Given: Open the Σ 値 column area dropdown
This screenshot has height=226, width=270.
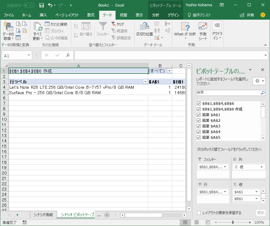Looking at the screenshot, I should tap(262, 167).
